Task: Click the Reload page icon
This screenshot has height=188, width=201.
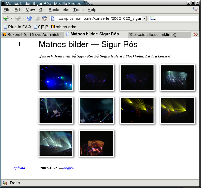Action: (x=29, y=18)
